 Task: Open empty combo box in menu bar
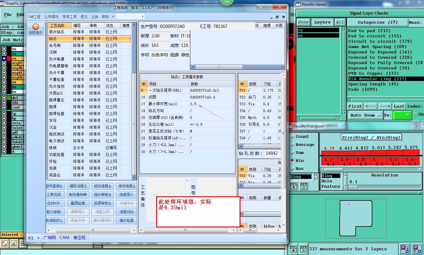(x=130, y=17)
